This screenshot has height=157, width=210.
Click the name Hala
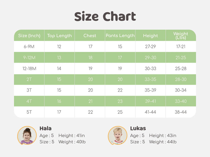[45, 129]
